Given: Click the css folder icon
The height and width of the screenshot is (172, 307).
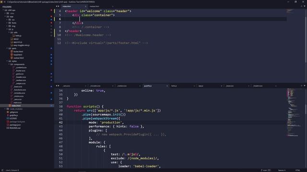Looking at the screenshot, I should click(10, 20).
